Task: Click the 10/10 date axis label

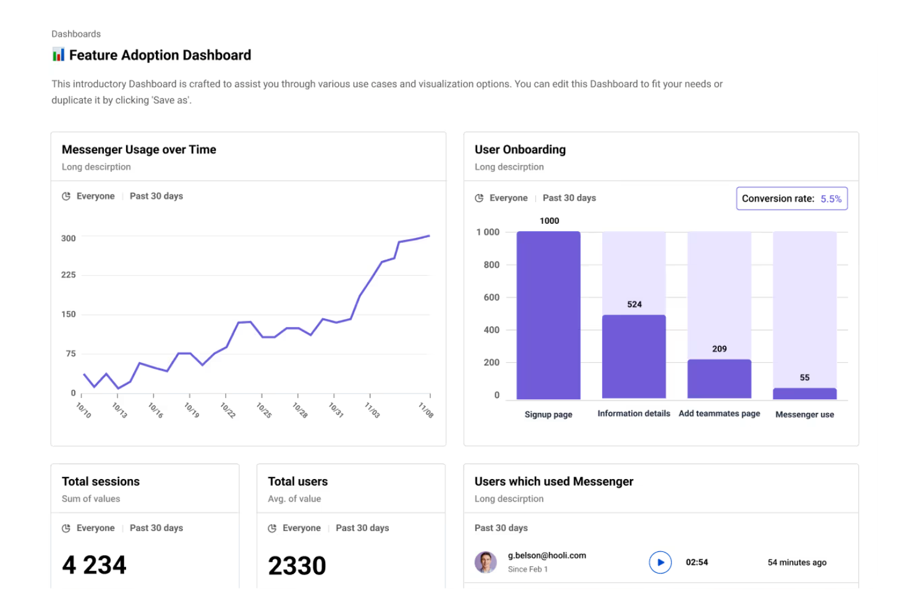Action: pos(83,410)
